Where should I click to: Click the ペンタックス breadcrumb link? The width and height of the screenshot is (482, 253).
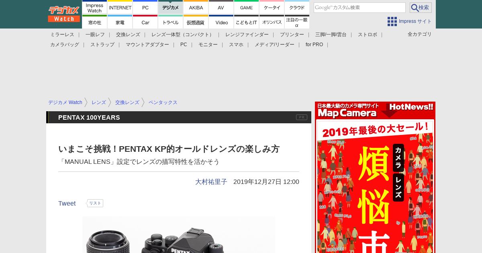(x=163, y=102)
